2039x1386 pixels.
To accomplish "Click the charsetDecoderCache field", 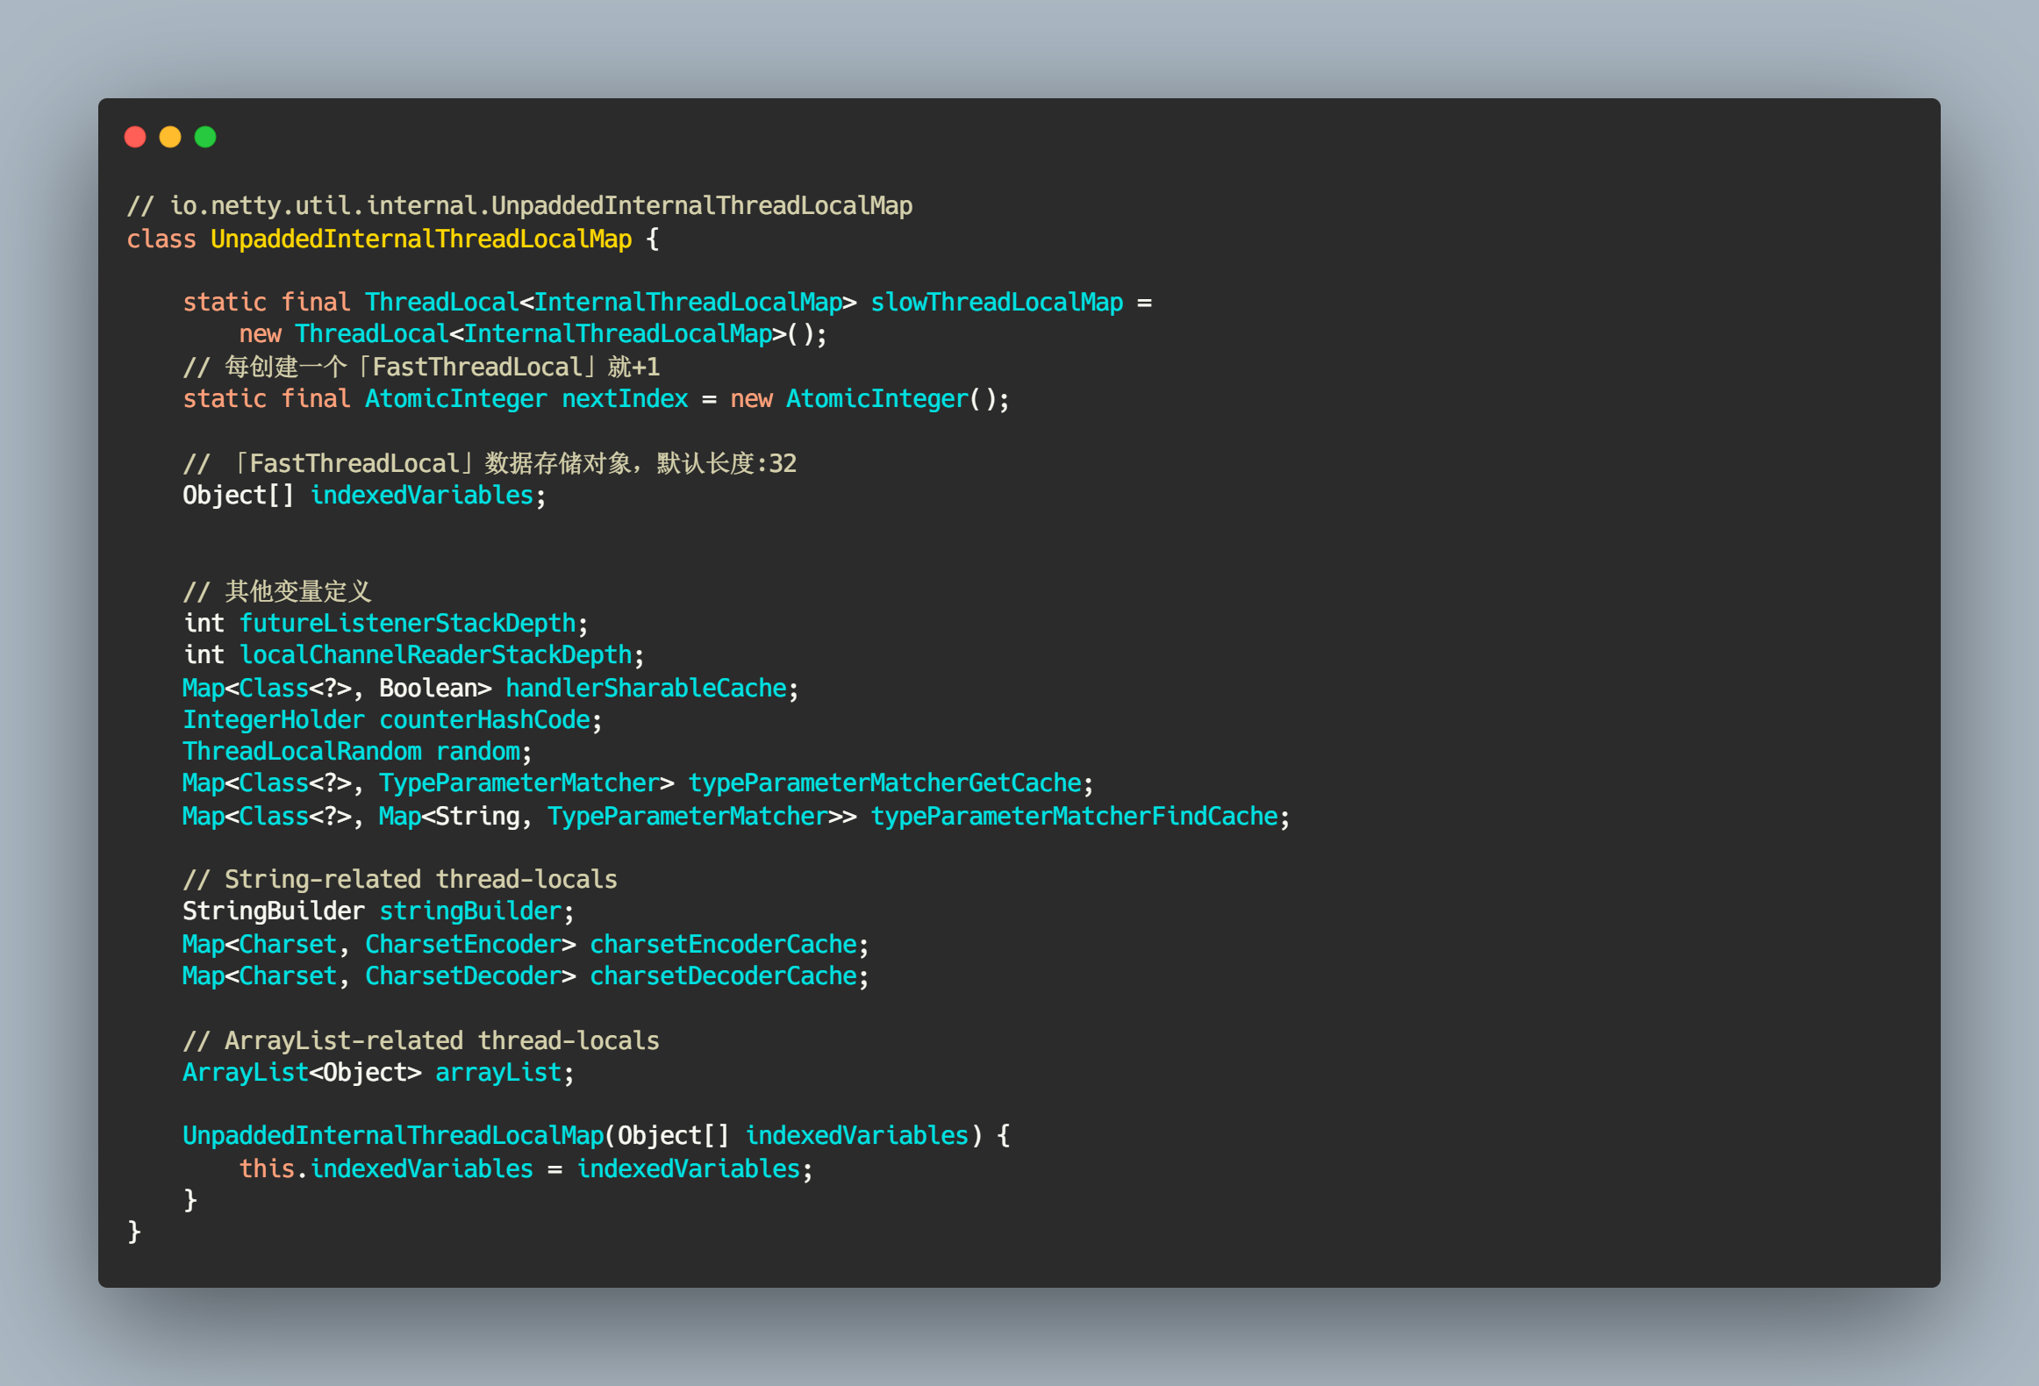I will (x=724, y=976).
